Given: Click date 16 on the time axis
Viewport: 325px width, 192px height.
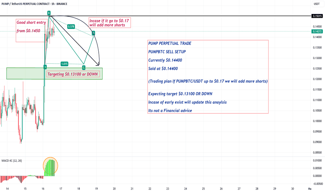Looking at the screenshot, I should [43, 189].
